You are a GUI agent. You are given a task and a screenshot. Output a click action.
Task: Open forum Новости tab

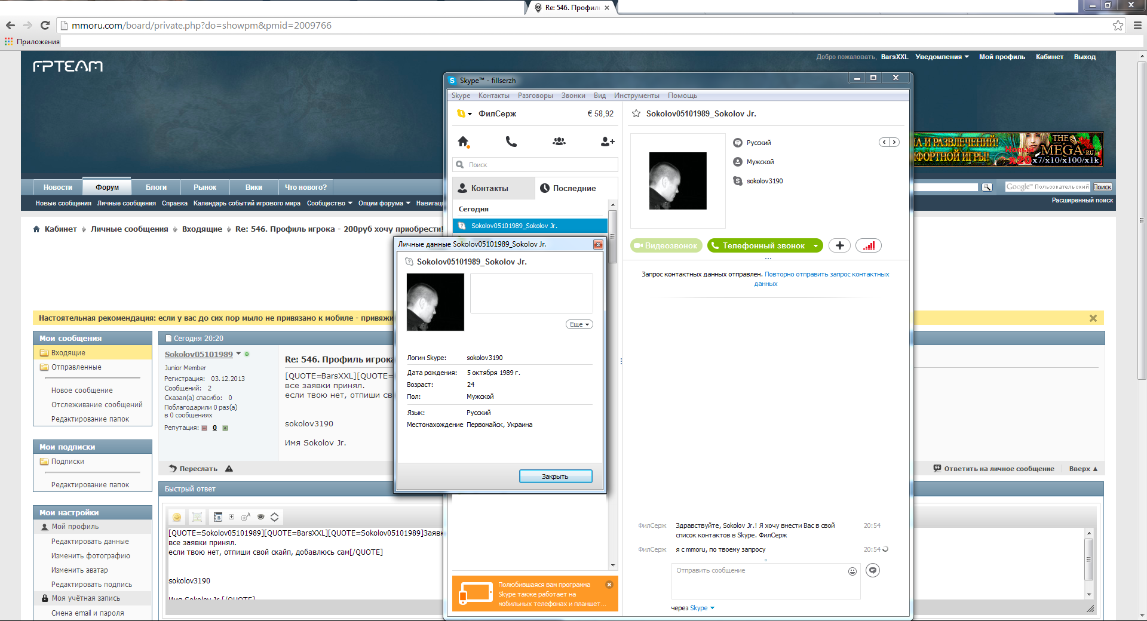point(57,187)
